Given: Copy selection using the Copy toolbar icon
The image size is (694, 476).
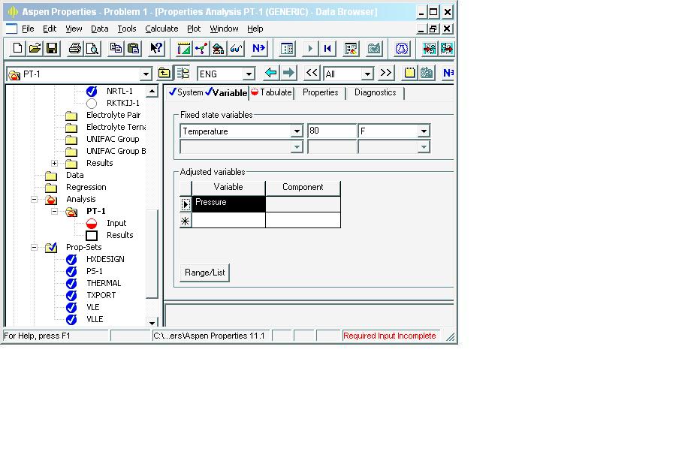Looking at the screenshot, I should pos(116,48).
